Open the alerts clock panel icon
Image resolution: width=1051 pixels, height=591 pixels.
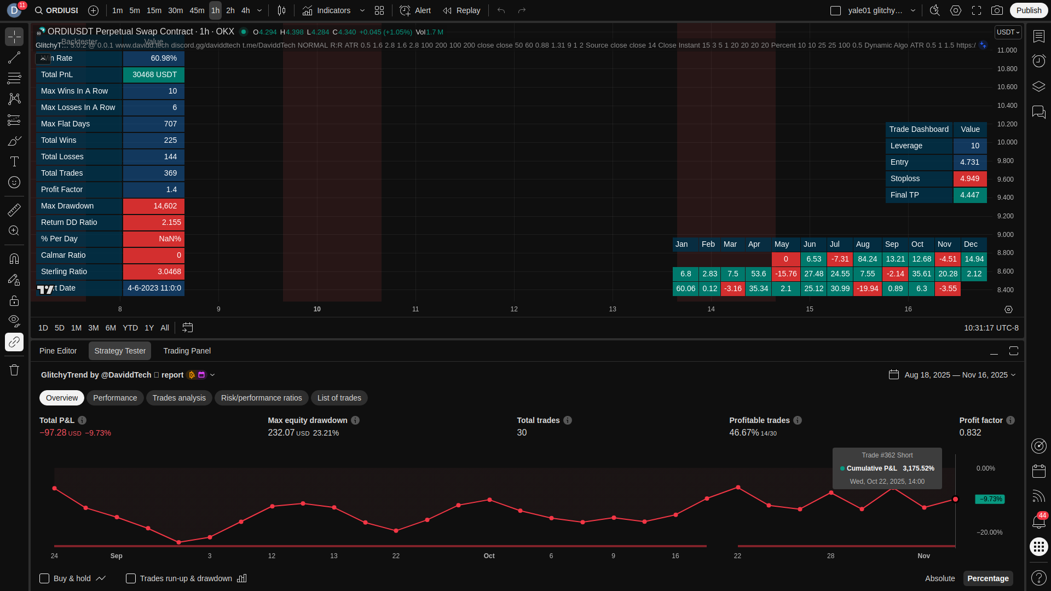coord(1038,61)
